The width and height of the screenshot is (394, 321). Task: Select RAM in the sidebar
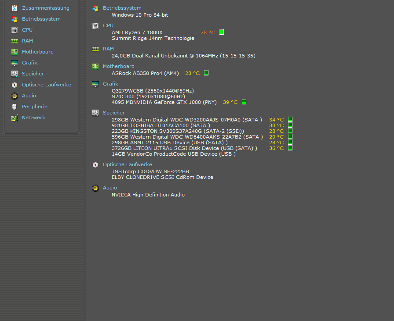click(27, 41)
